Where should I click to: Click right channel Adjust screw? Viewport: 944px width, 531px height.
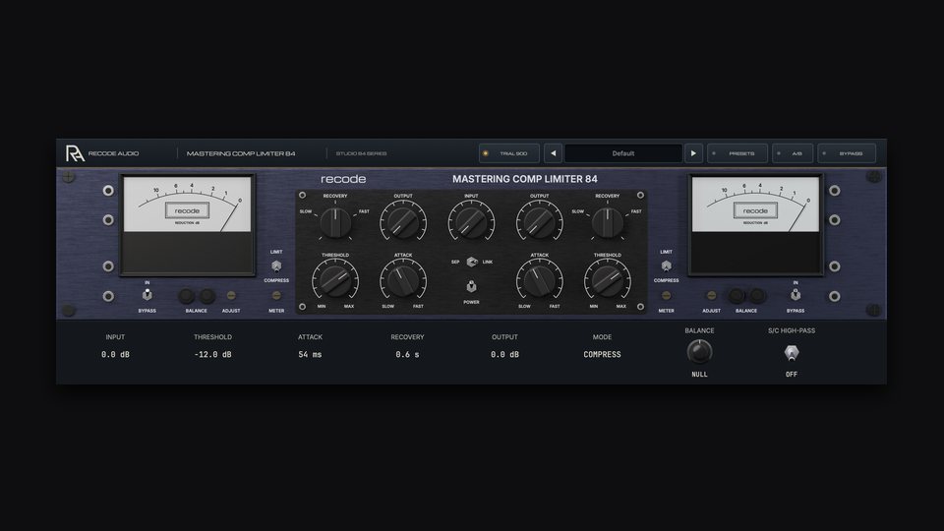[x=711, y=296]
